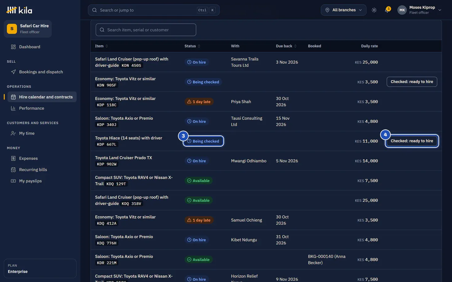452x282 pixels.
Task: Click the Performance chart icon
Action: [13, 108]
